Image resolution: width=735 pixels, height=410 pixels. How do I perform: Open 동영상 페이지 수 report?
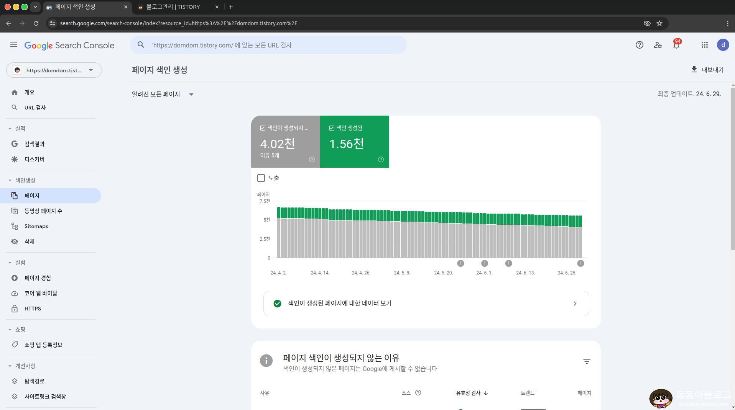pyautogui.click(x=51, y=211)
